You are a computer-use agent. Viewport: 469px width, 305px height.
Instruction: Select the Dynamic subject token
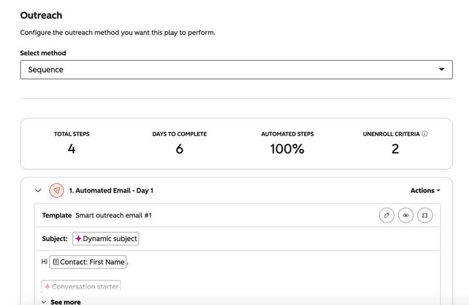(x=106, y=238)
